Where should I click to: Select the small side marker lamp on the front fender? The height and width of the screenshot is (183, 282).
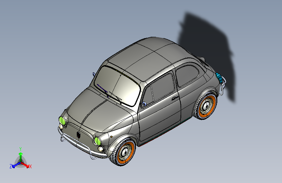coord(111,137)
